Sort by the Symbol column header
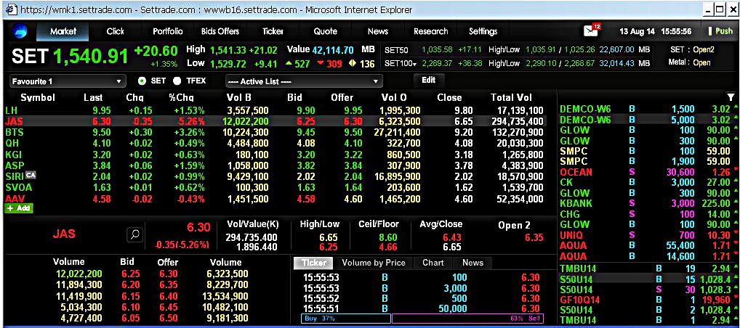740x328 pixels. pyautogui.click(x=38, y=97)
